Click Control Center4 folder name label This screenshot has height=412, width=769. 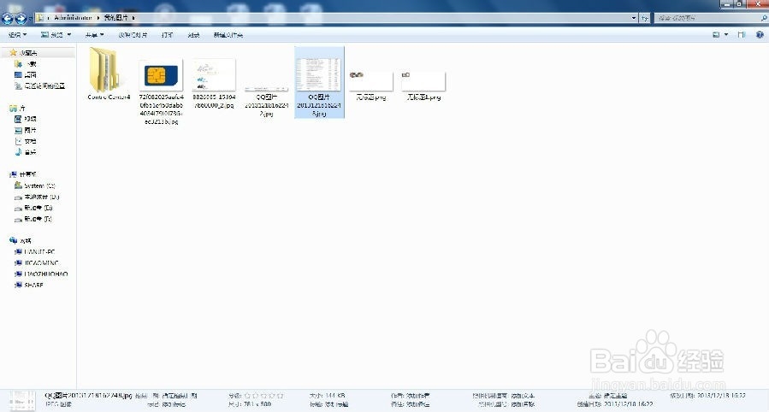(109, 97)
